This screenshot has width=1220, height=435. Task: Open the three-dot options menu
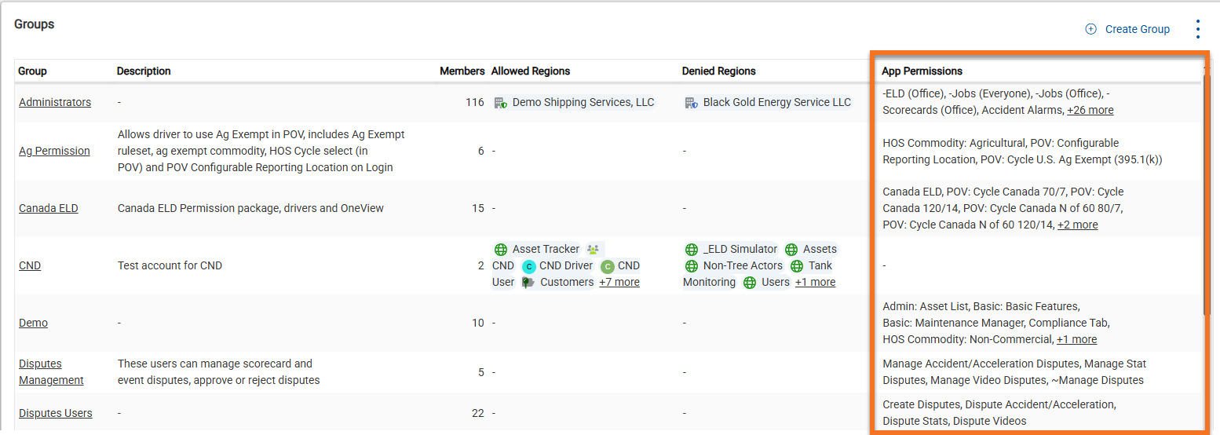[1197, 29]
